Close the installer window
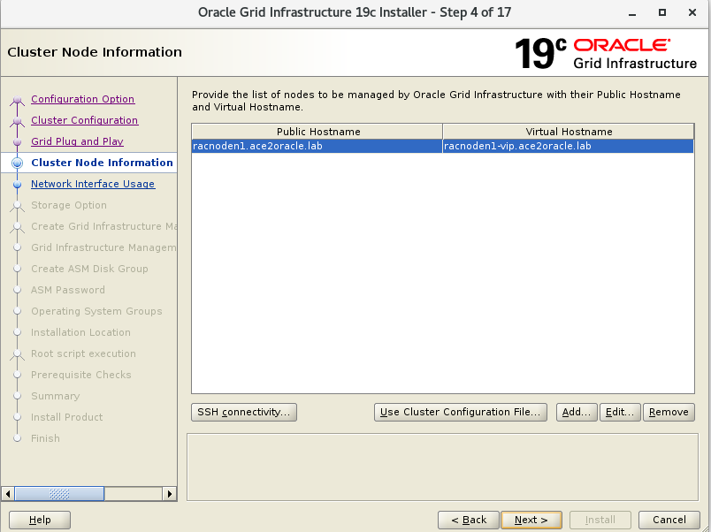Image resolution: width=711 pixels, height=532 pixels. [x=692, y=12]
